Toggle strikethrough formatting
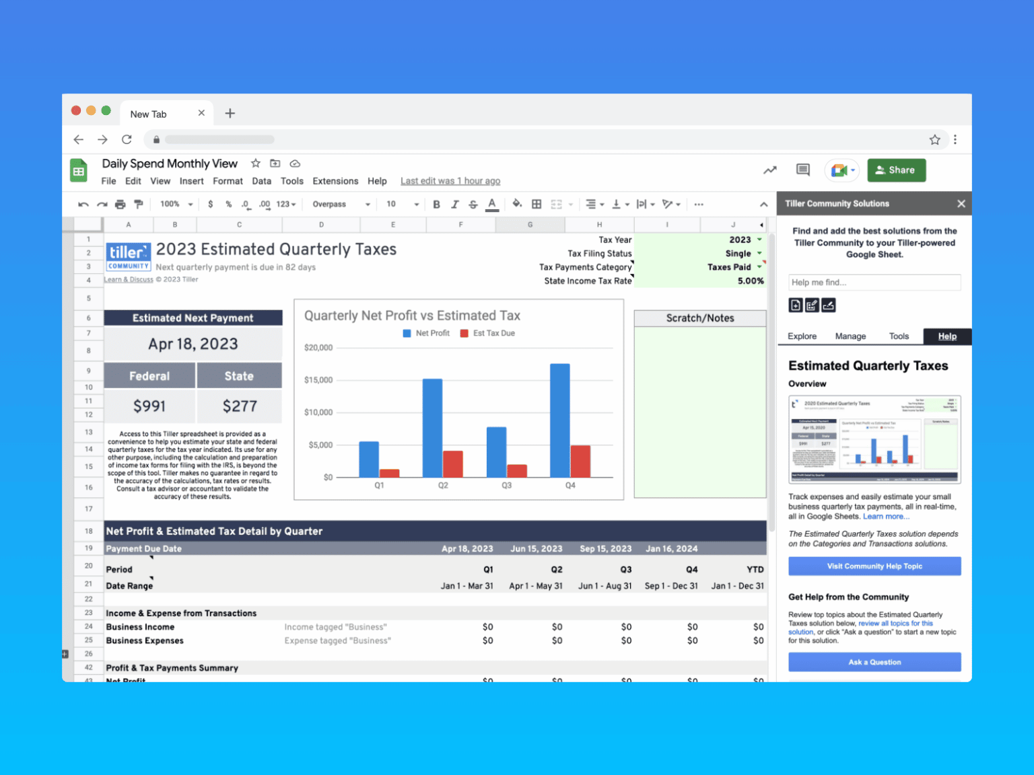The width and height of the screenshot is (1034, 775). (473, 204)
